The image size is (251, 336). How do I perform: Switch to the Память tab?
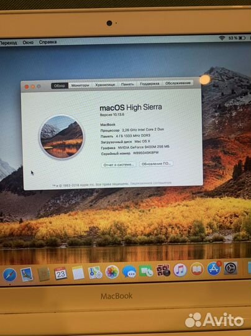(x=127, y=84)
